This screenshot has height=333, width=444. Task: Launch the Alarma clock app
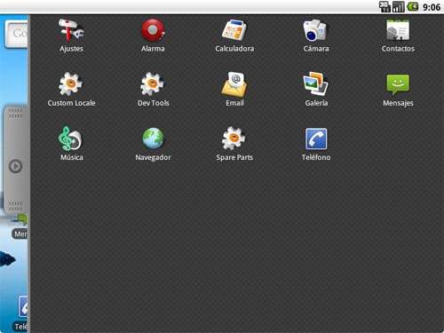point(153,36)
